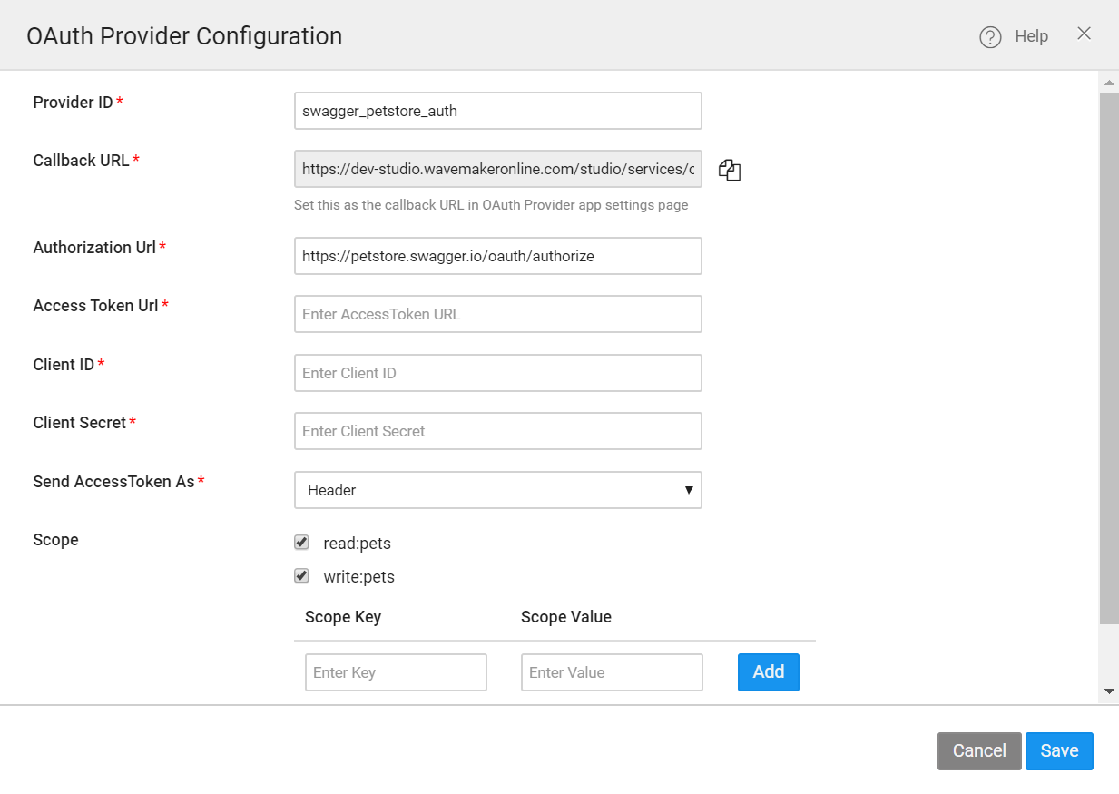Click the Enter Key scope field
Viewport: 1119px width, 794px height.
pyautogui.click(x=396, y=671)
